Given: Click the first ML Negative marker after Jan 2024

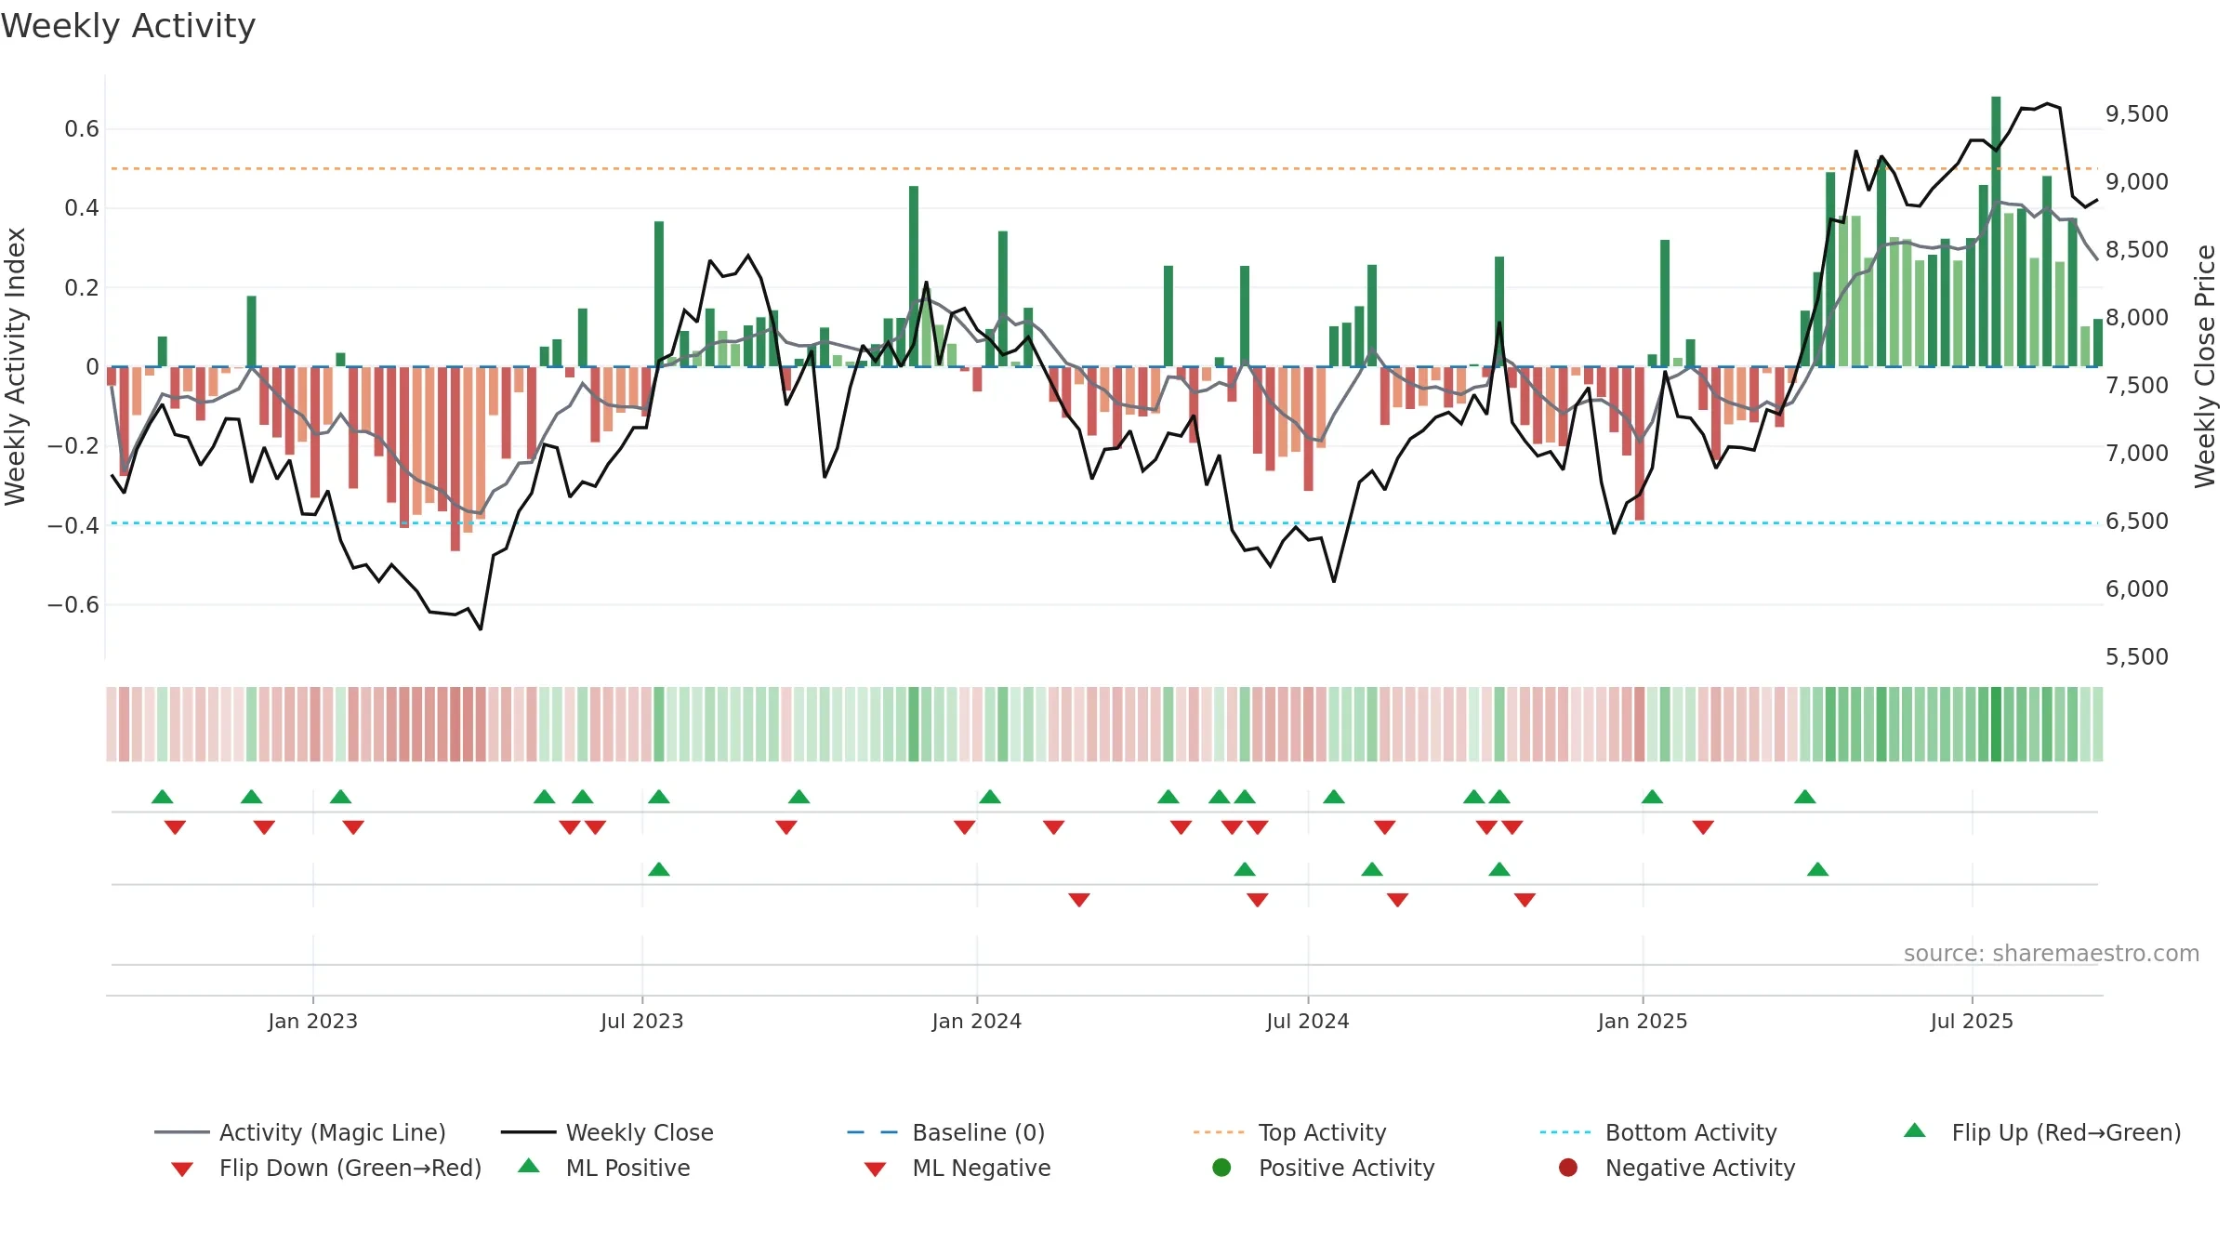Looking at the screenshot, I should [x=1079, y=900].
